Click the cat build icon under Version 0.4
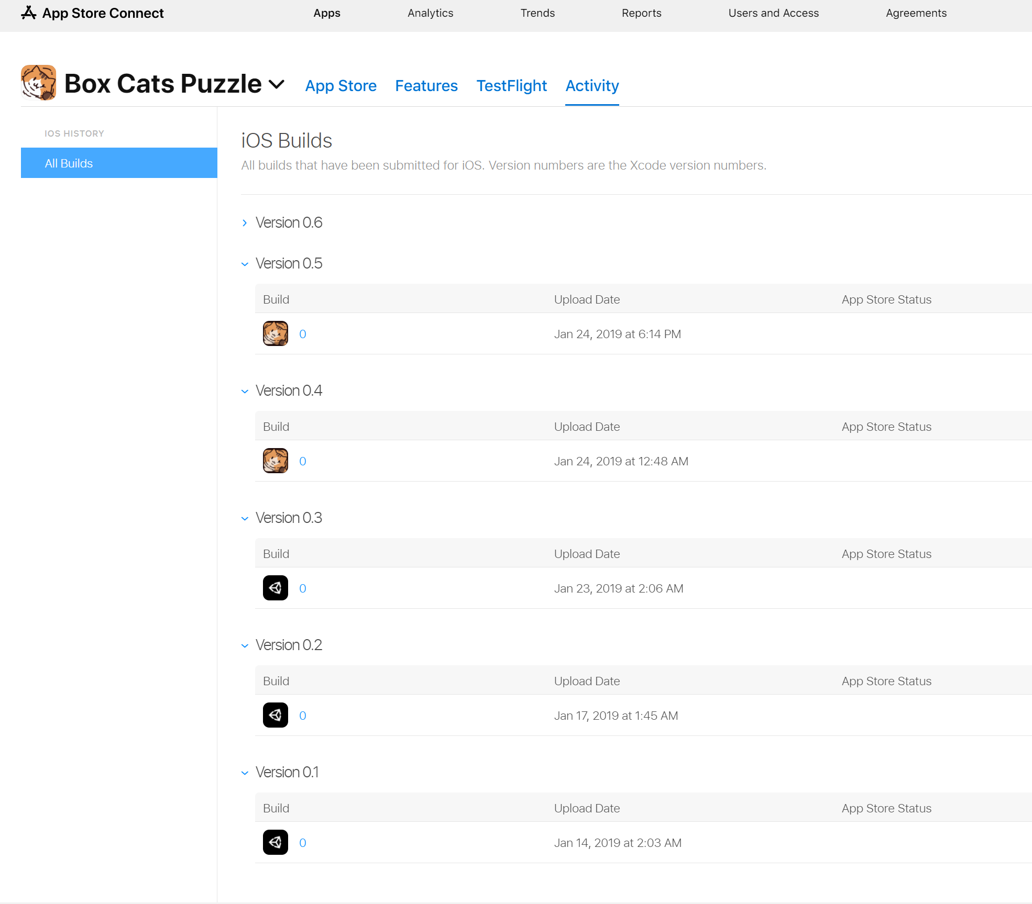The image size is (1032, 904). coord(276,461)
